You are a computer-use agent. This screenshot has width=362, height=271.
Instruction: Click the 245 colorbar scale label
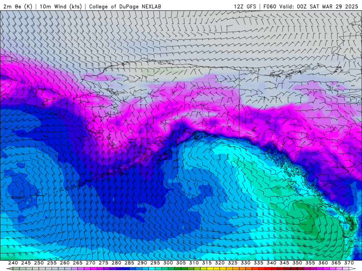pyautogui.click(x=26, y=263)
